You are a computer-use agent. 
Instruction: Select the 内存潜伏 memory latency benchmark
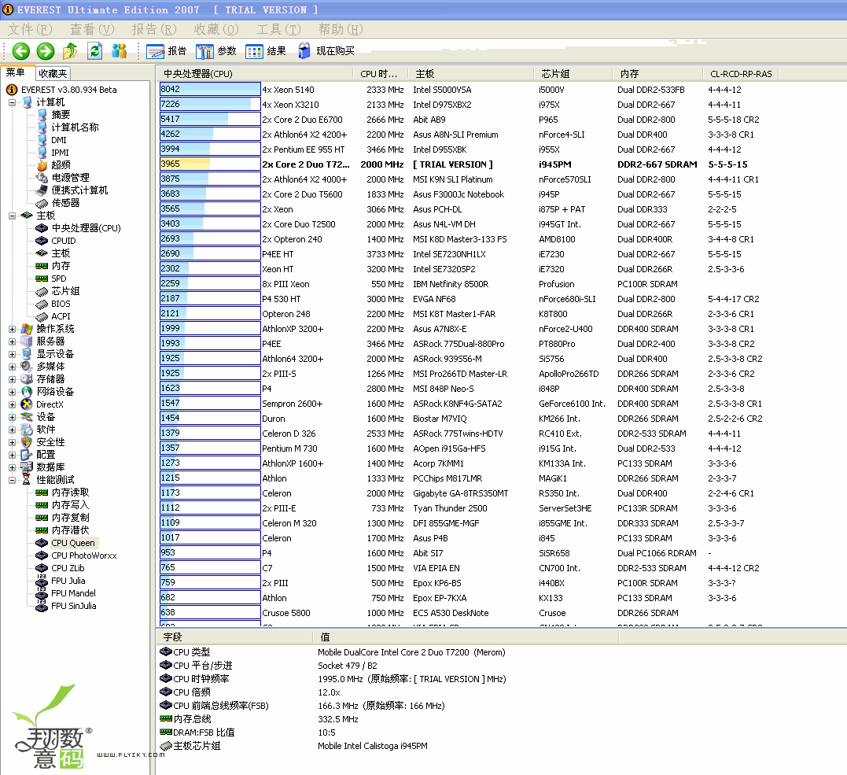pyautogui.click(x=70, y=530)
